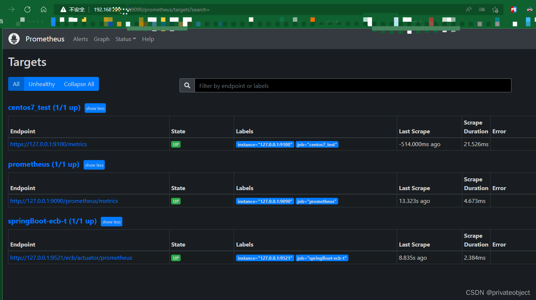The image size is (536, 300).
Task: Click the Prometheus flame logo
Action: click(14, 39)
